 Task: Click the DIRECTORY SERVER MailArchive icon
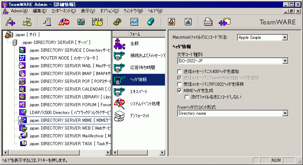(x=23, y=136)
